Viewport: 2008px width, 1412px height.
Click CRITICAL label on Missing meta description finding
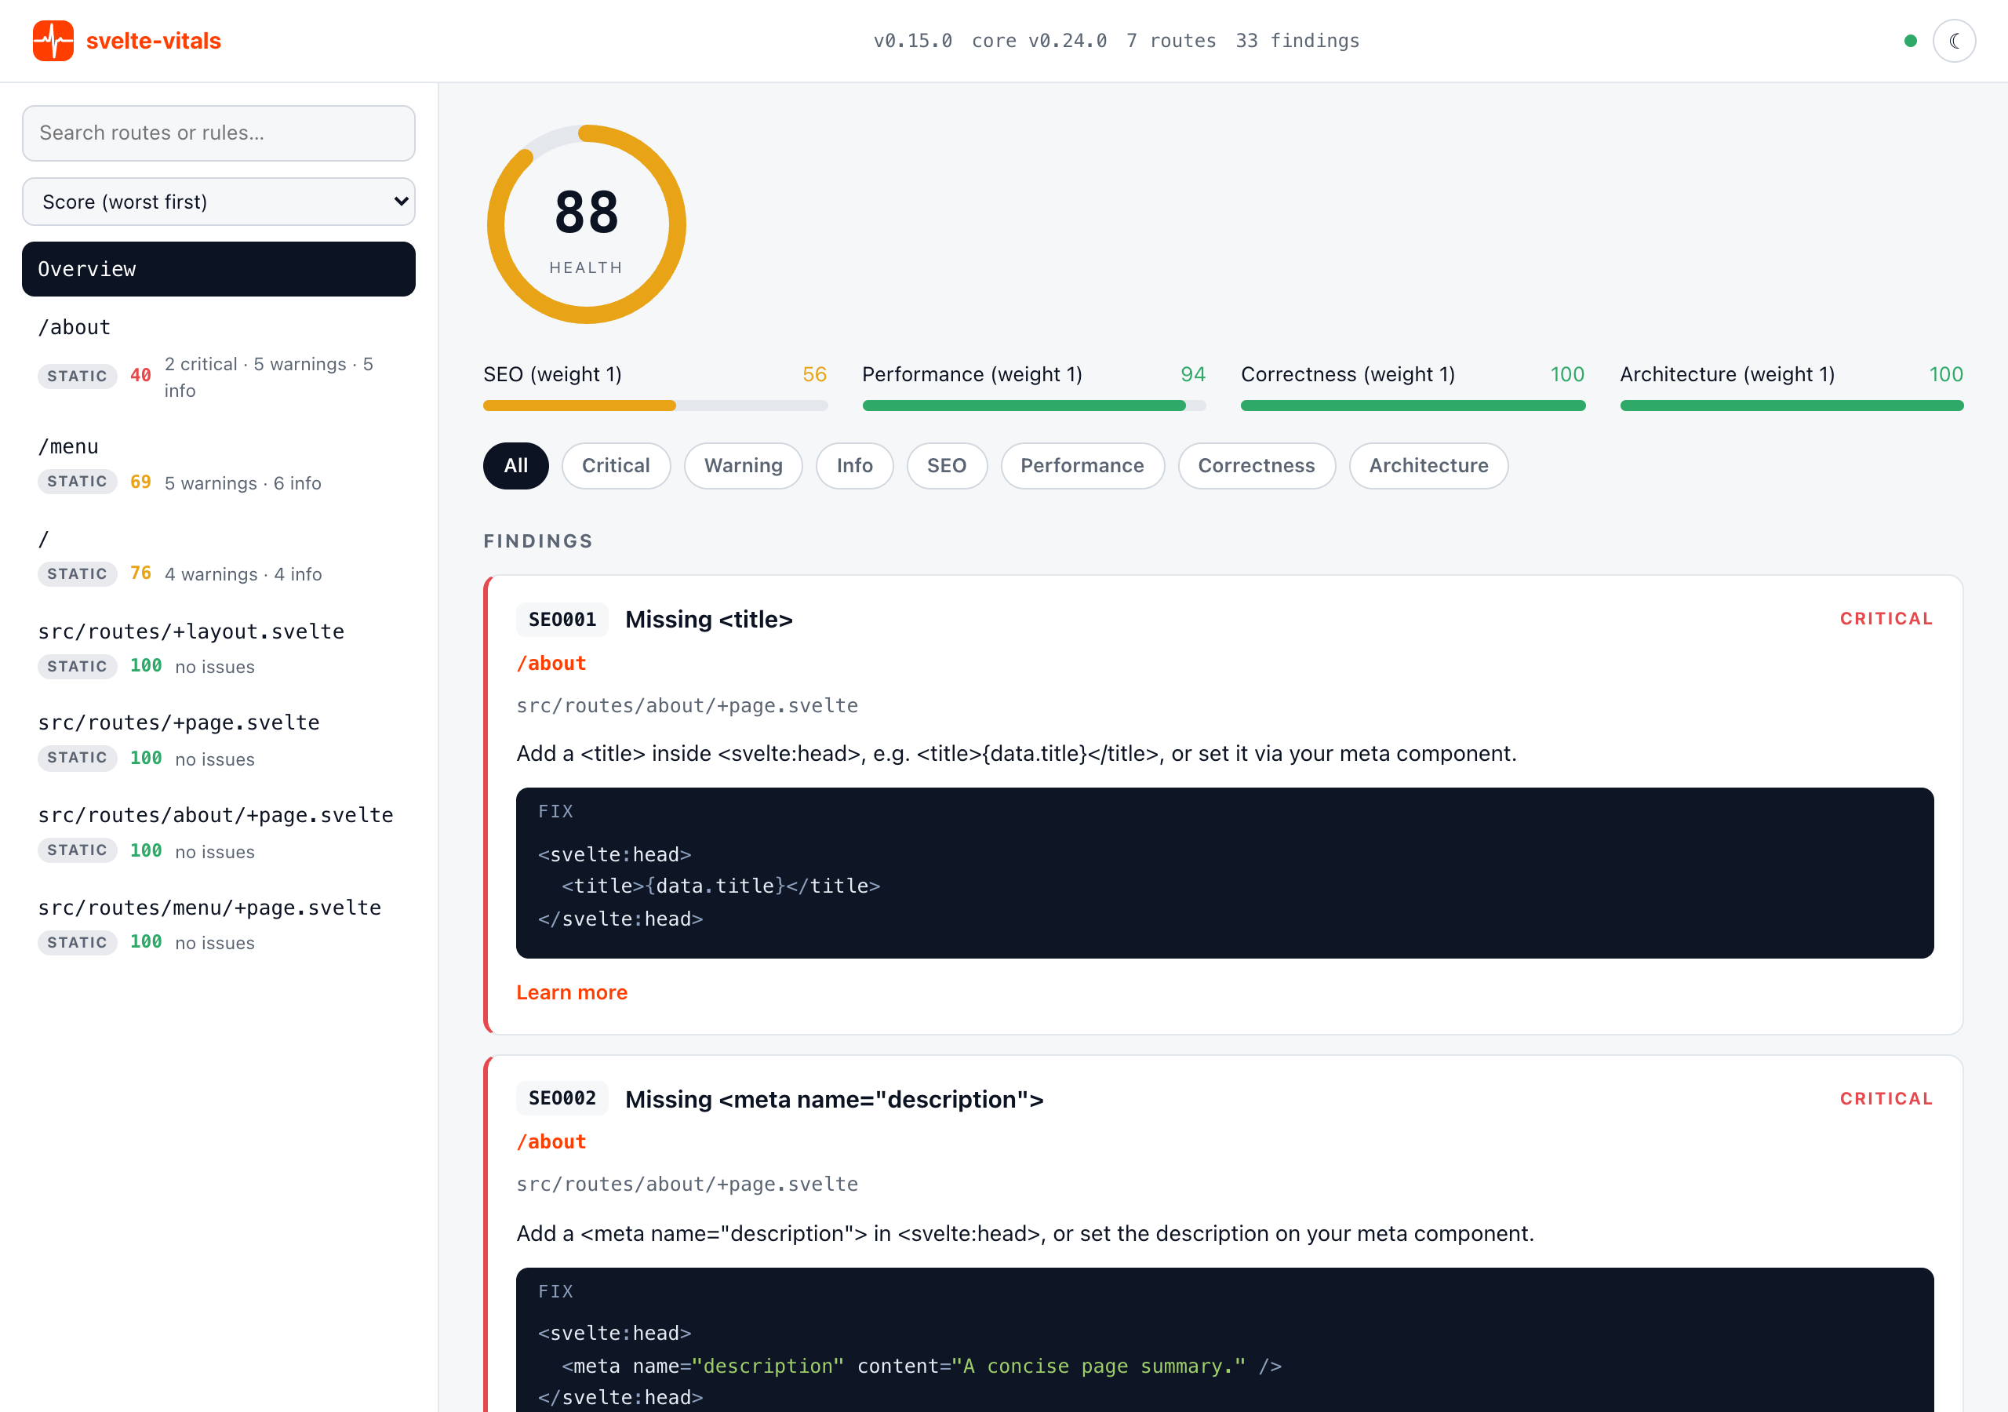coord(1886,1100)
